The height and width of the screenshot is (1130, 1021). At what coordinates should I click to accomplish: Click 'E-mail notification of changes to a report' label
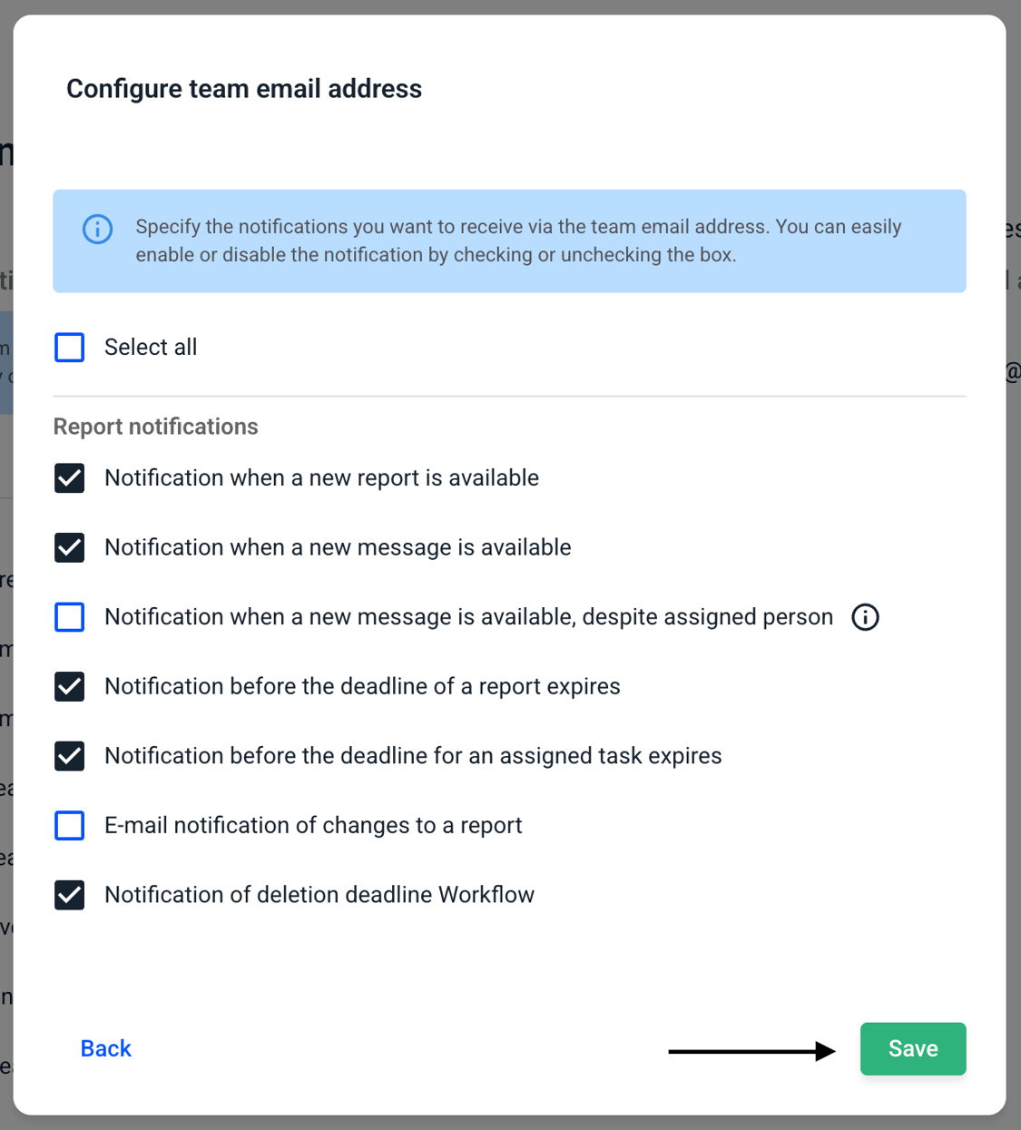point(313,826)
